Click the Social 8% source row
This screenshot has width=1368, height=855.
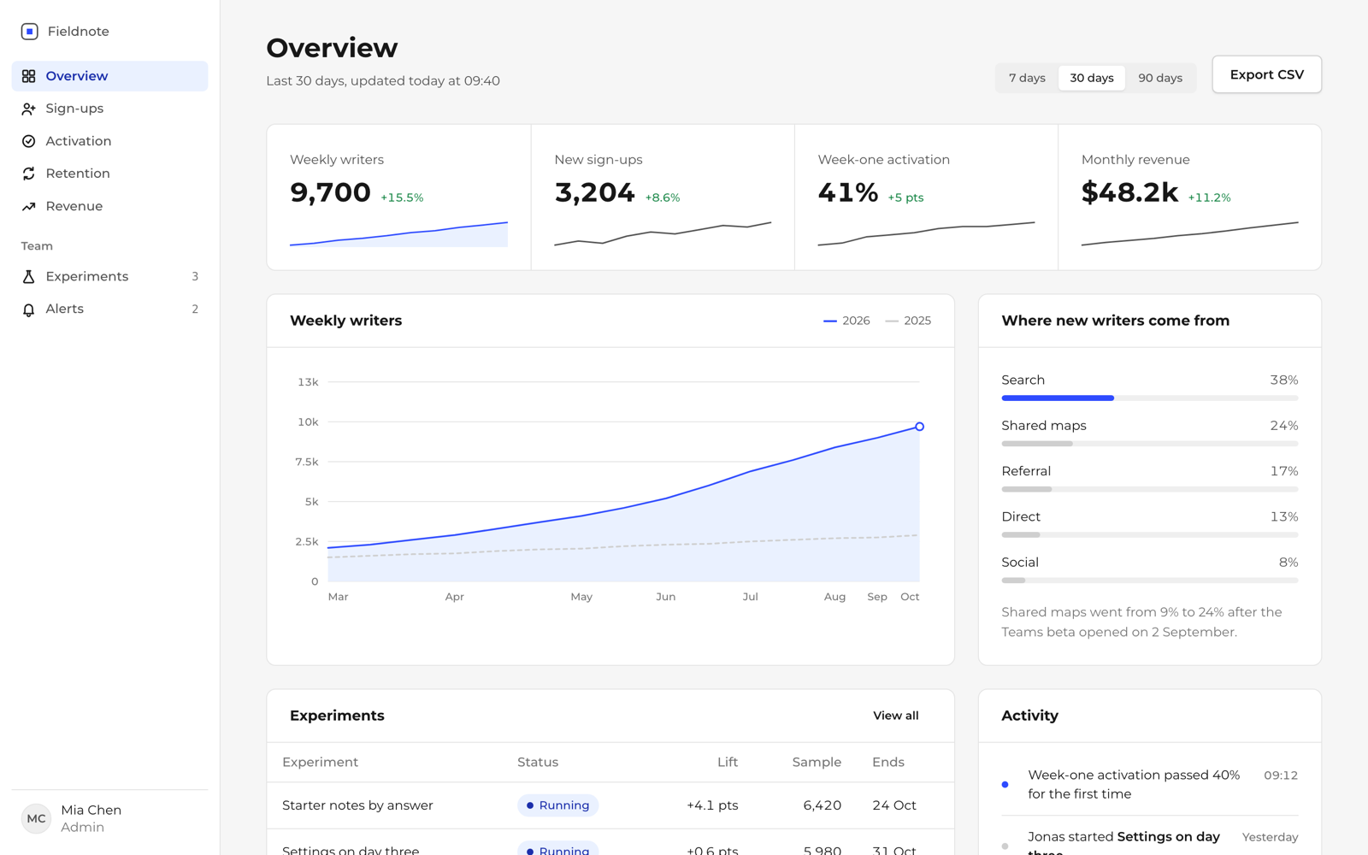point(1149,570)
